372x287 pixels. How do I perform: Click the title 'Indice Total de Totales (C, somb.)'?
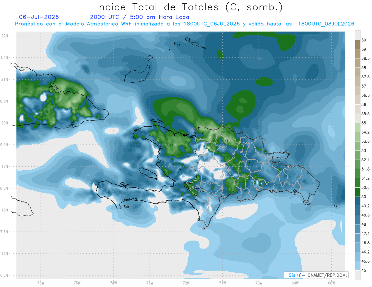pyautogui.click(x=189, y=7)
